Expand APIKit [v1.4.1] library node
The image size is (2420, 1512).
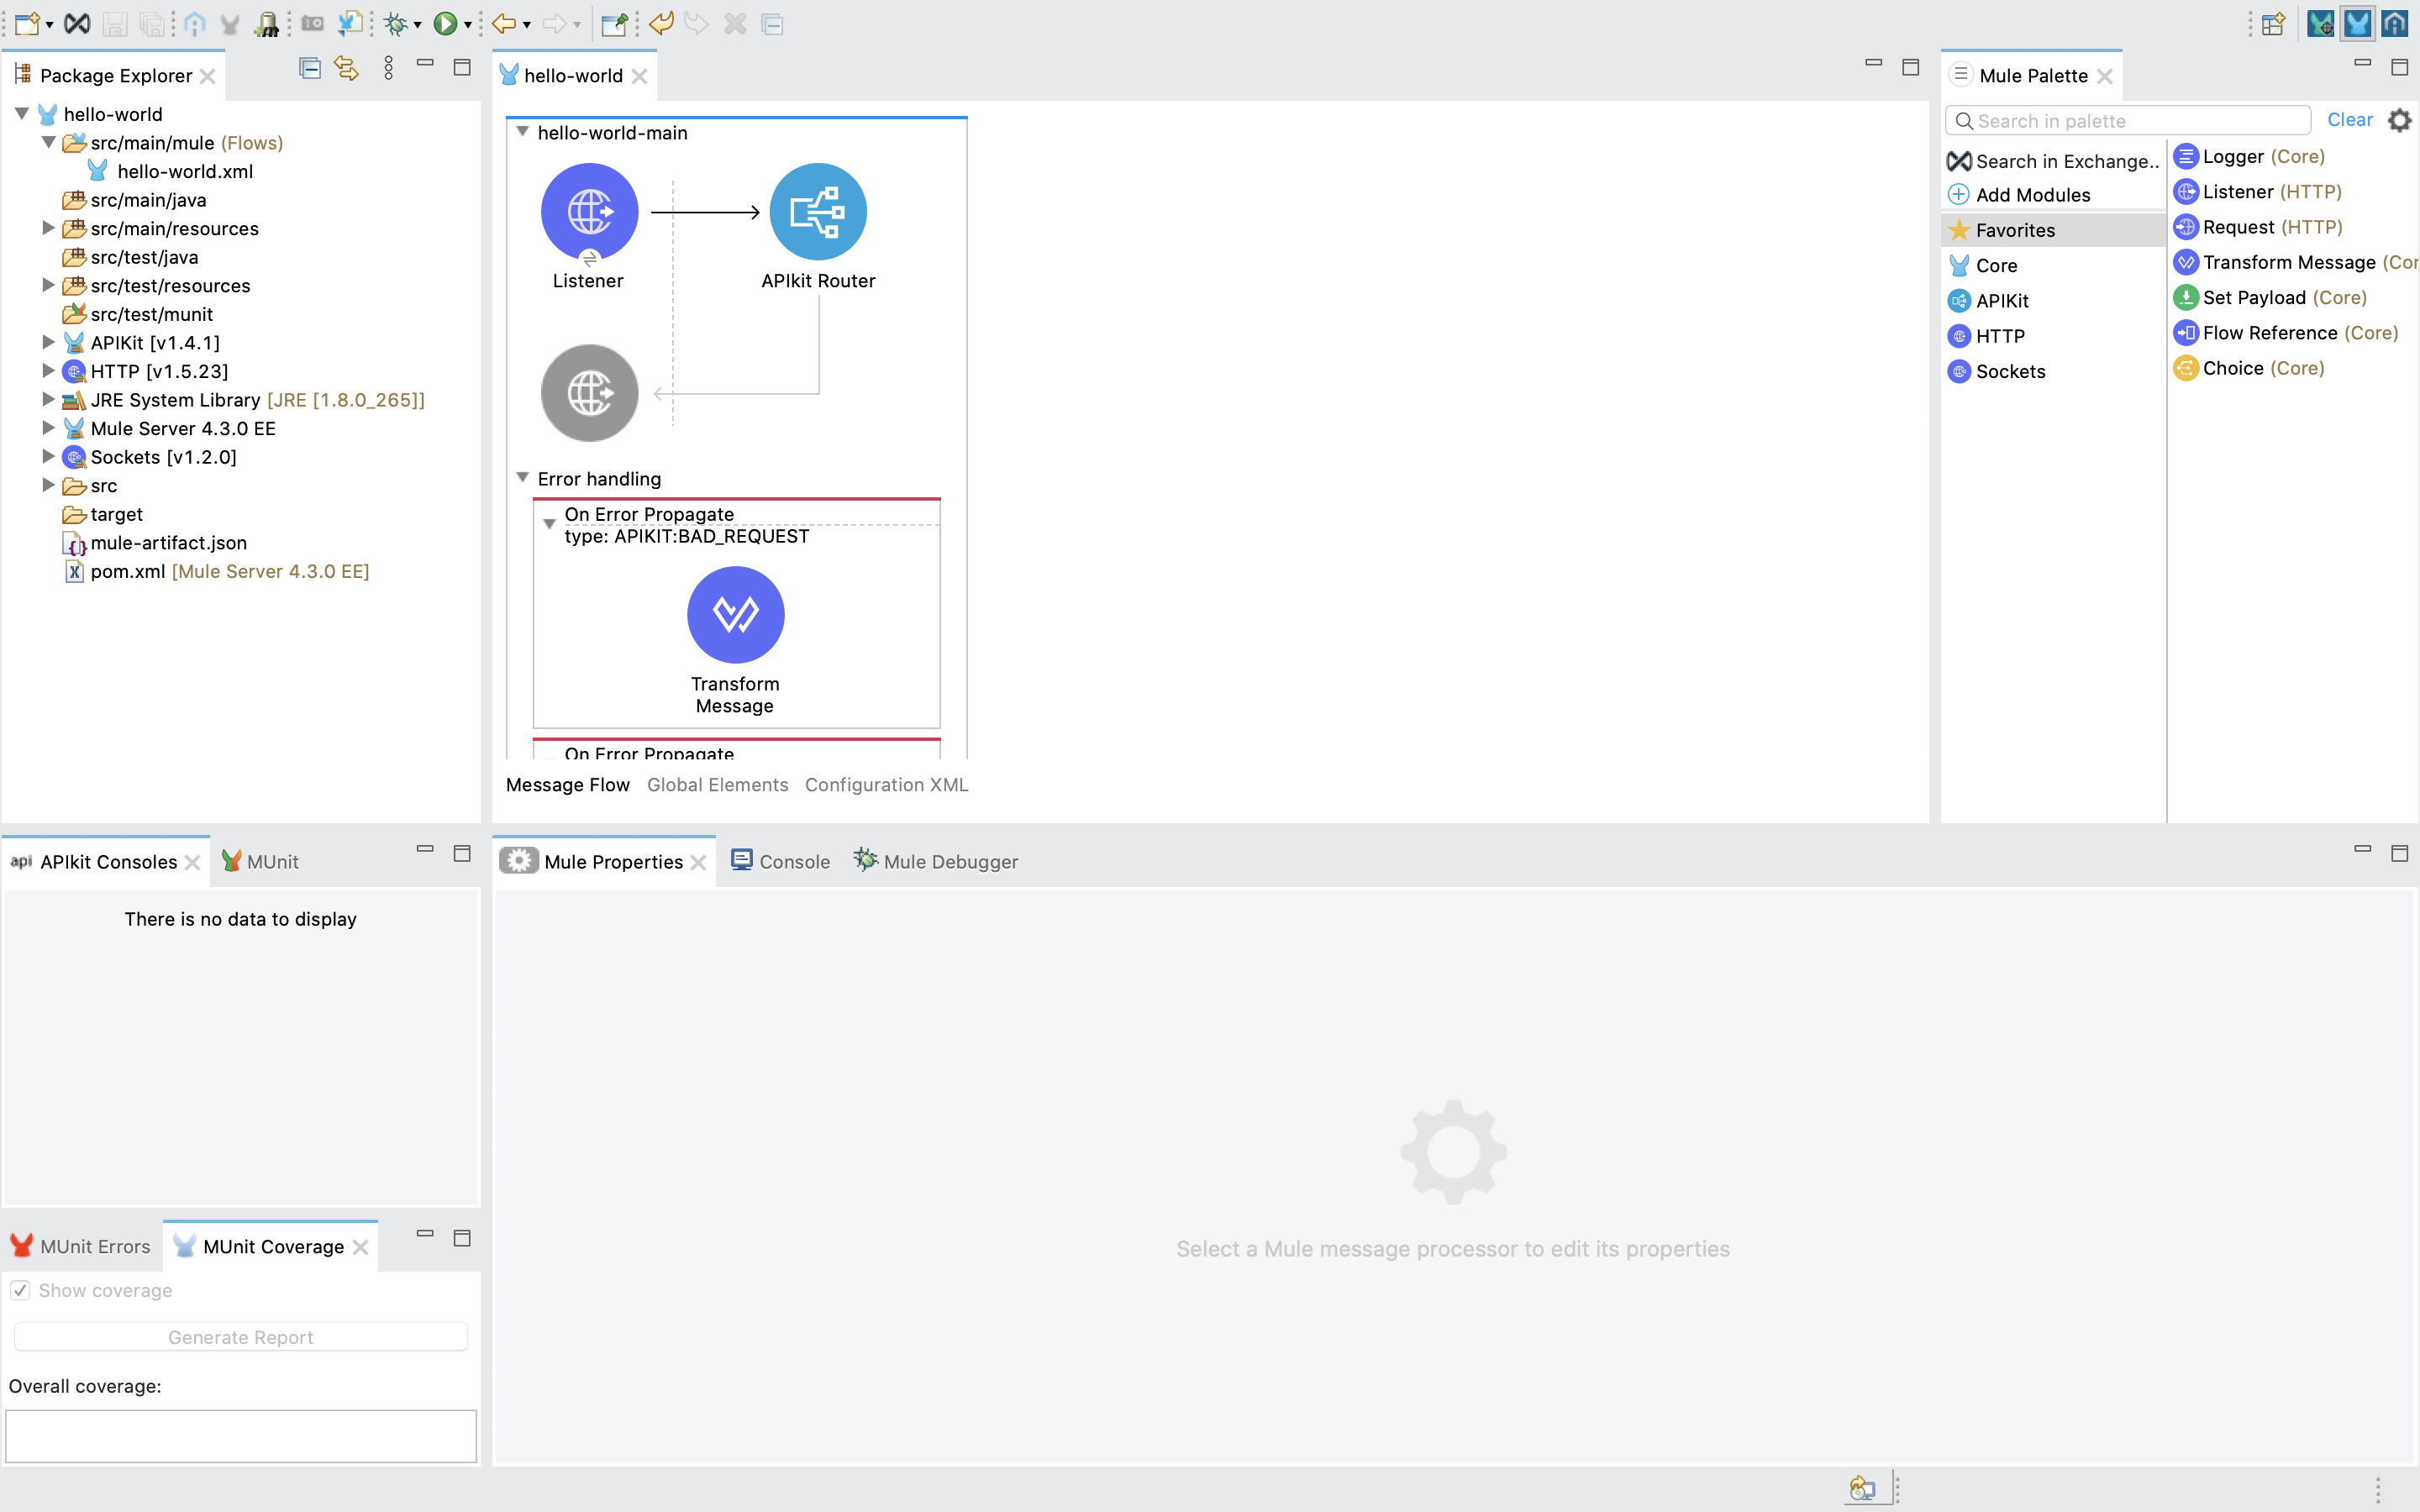(x=48, y=342)
